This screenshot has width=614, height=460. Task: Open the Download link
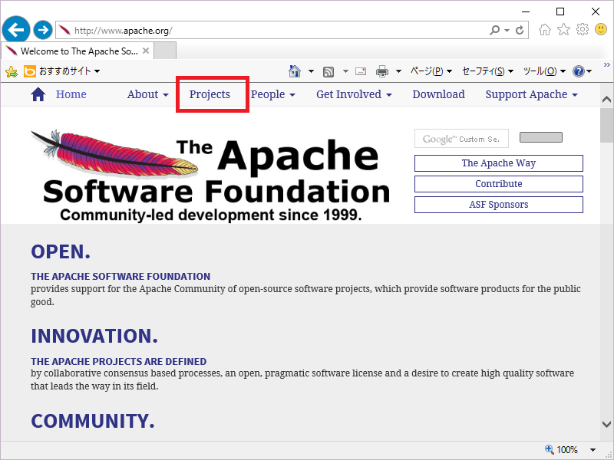click(x=438, y=94)
